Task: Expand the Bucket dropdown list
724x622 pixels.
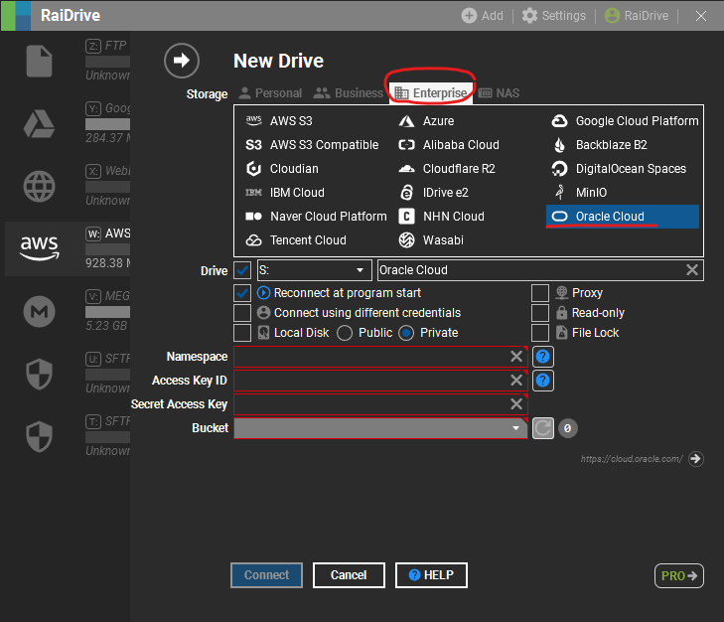Action: (x=380, y=428)
